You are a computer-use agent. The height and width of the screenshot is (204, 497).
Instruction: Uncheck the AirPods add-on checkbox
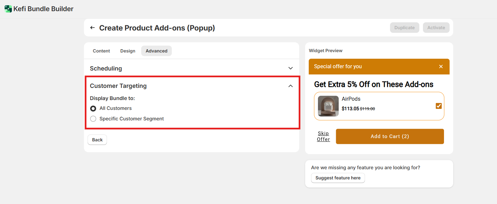(438, 106)
